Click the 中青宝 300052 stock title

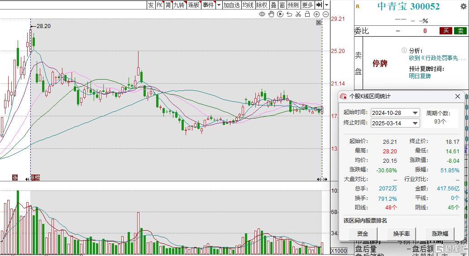(409, 6)
